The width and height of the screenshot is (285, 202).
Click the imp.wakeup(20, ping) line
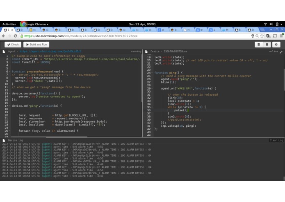coord(178,126)
